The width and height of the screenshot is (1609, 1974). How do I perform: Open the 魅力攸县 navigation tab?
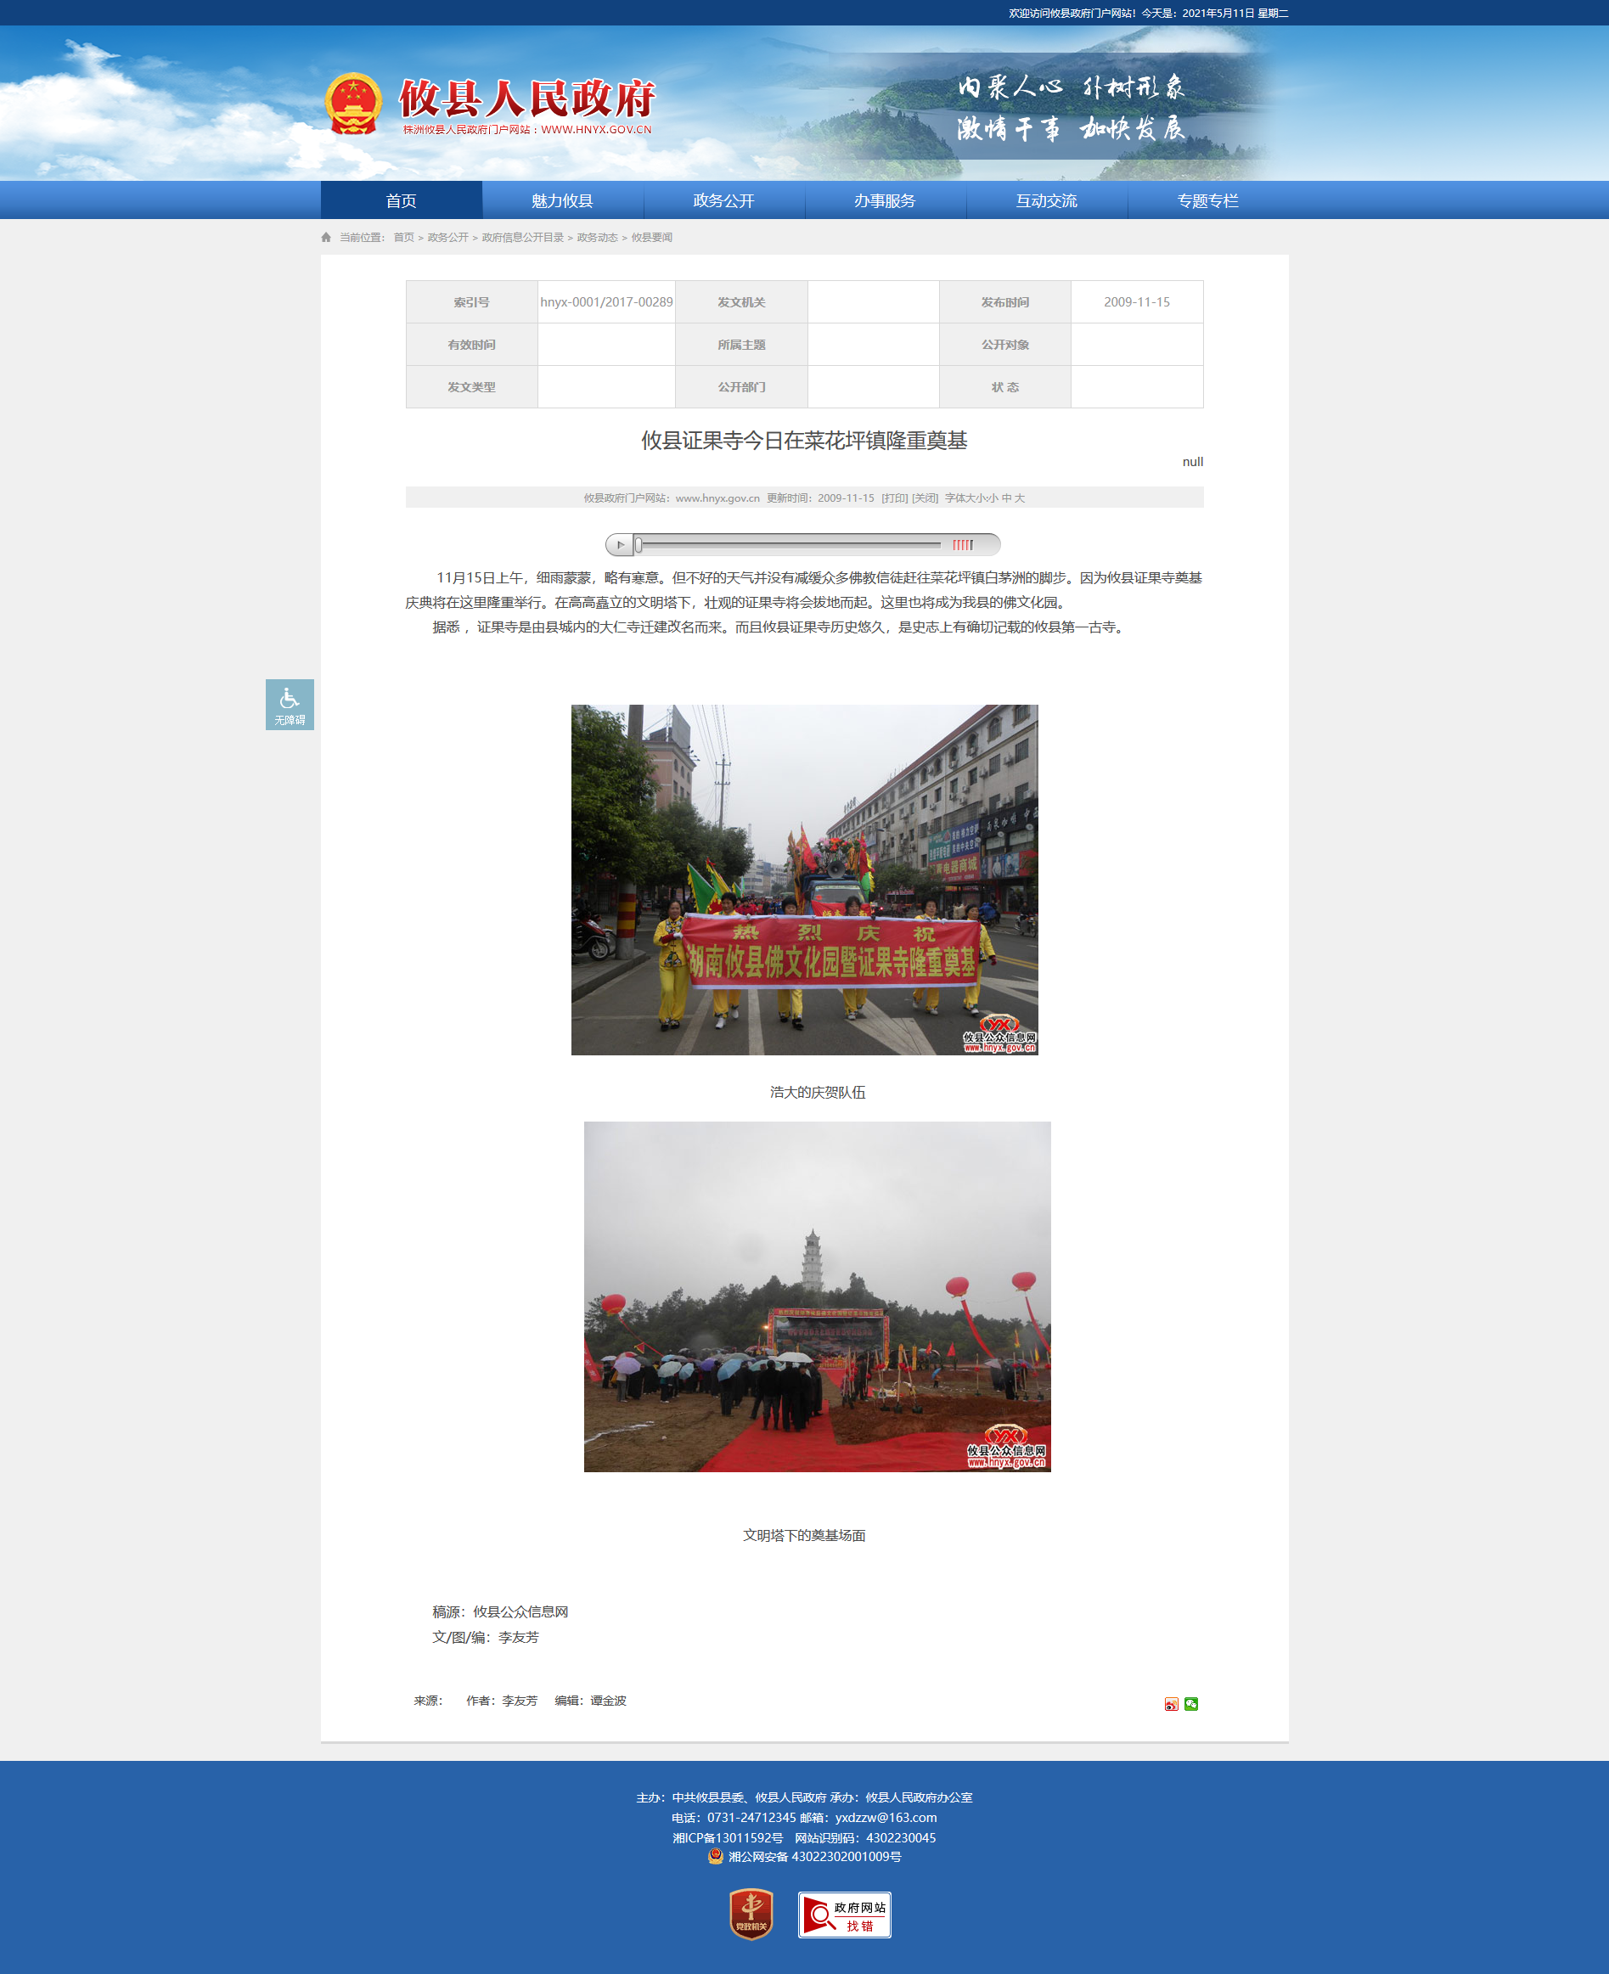pos(562,201)
